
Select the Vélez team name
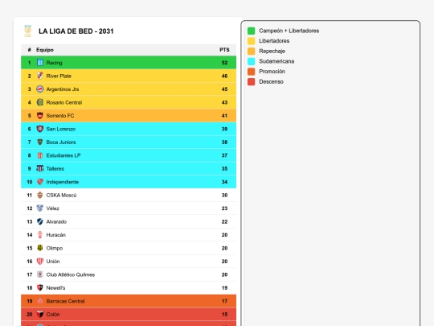point(52,208)
